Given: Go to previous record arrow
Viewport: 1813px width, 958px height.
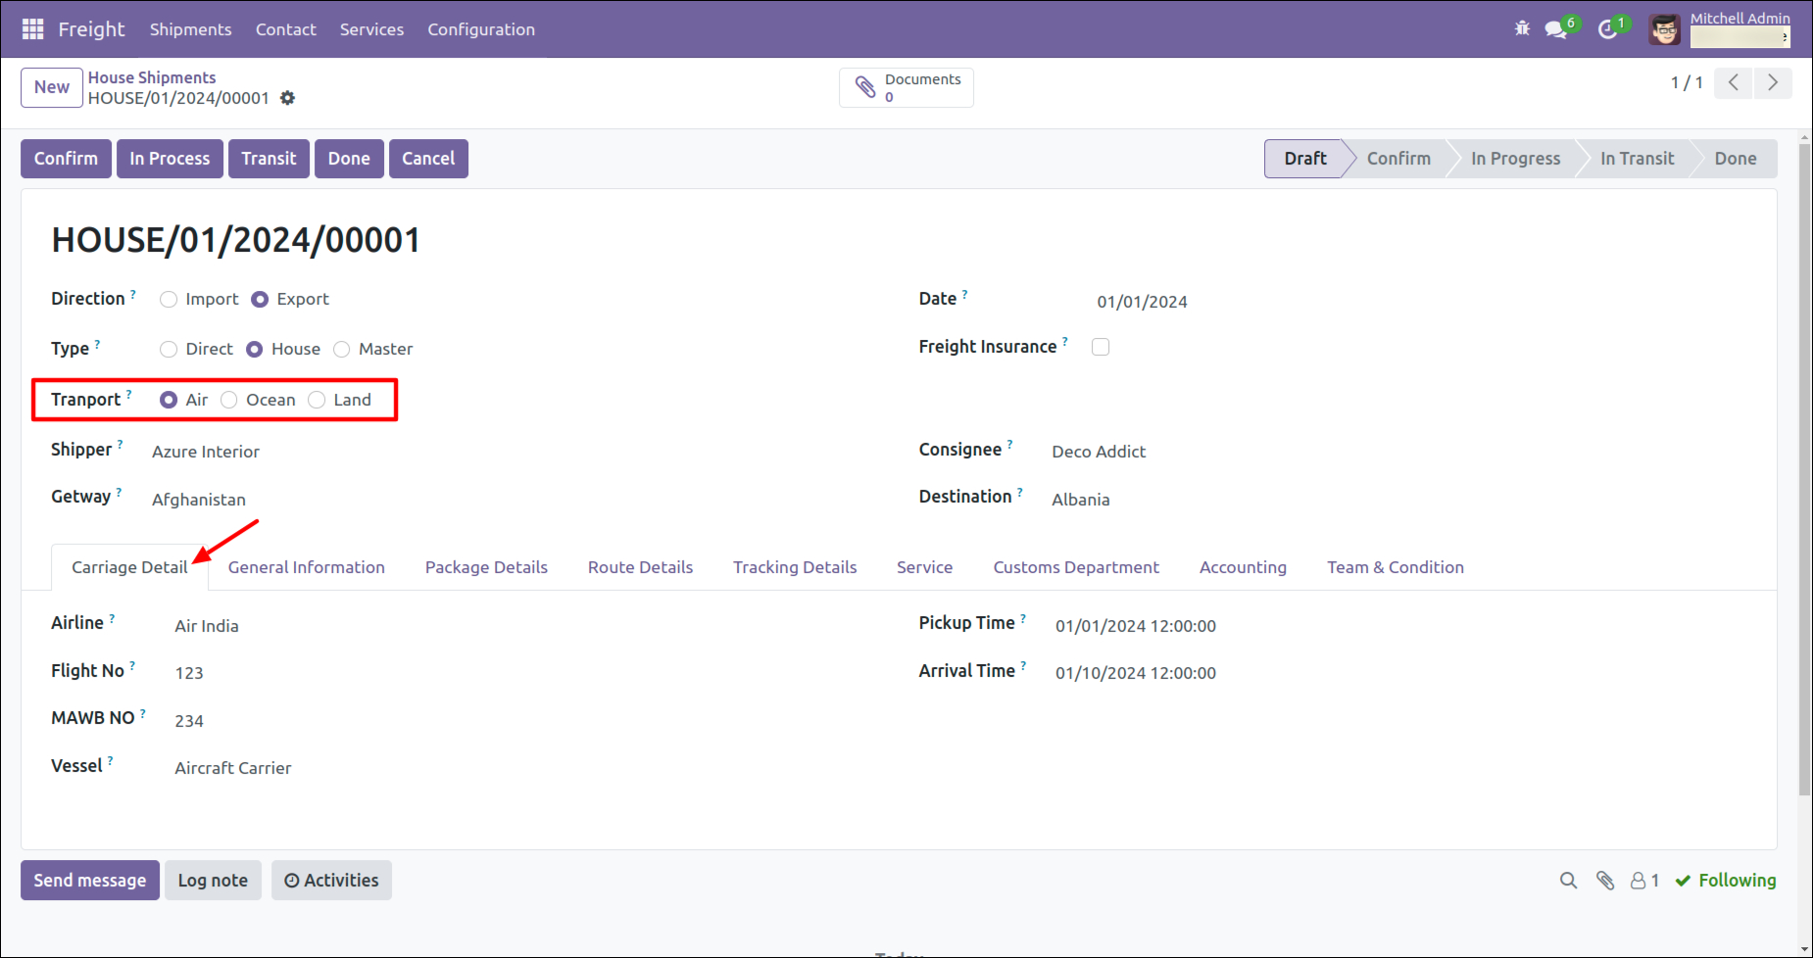Looking at the screenshot, I should (x=1734, y=82).
